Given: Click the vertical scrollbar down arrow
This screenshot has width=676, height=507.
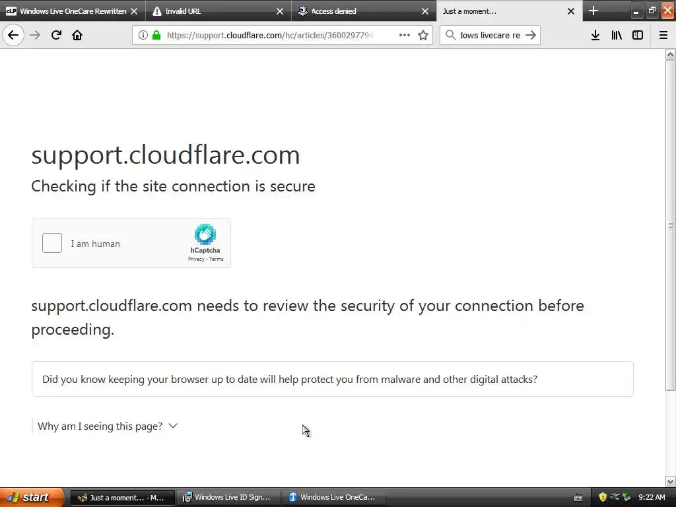Looking at the screenshot, I should click(x=671, y=481).
